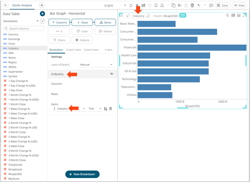
Task: Maximize the bar graph visualization
Action: coord(244,15)
